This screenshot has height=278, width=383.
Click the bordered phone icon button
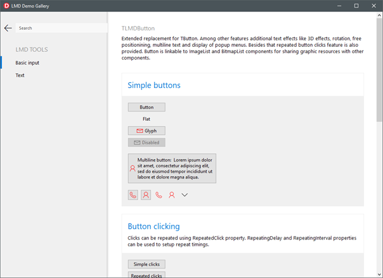click(x=133, y=195)
